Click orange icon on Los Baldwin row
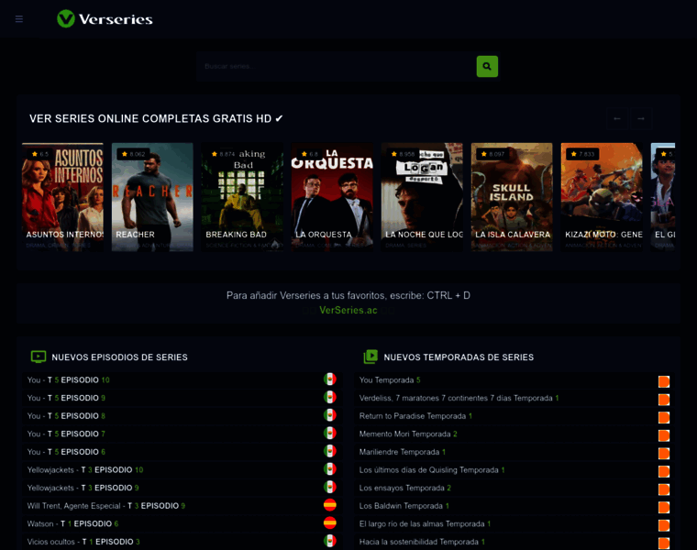 tap(664, 508)
